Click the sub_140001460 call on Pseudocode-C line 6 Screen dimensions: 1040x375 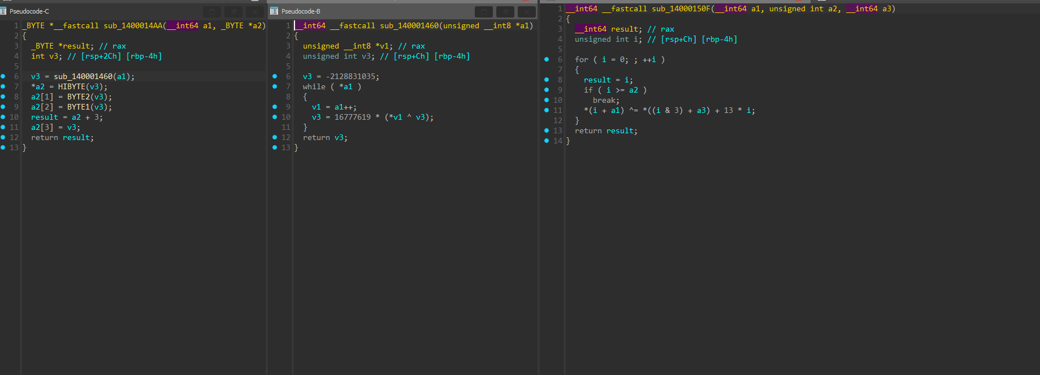pos(83,76)
